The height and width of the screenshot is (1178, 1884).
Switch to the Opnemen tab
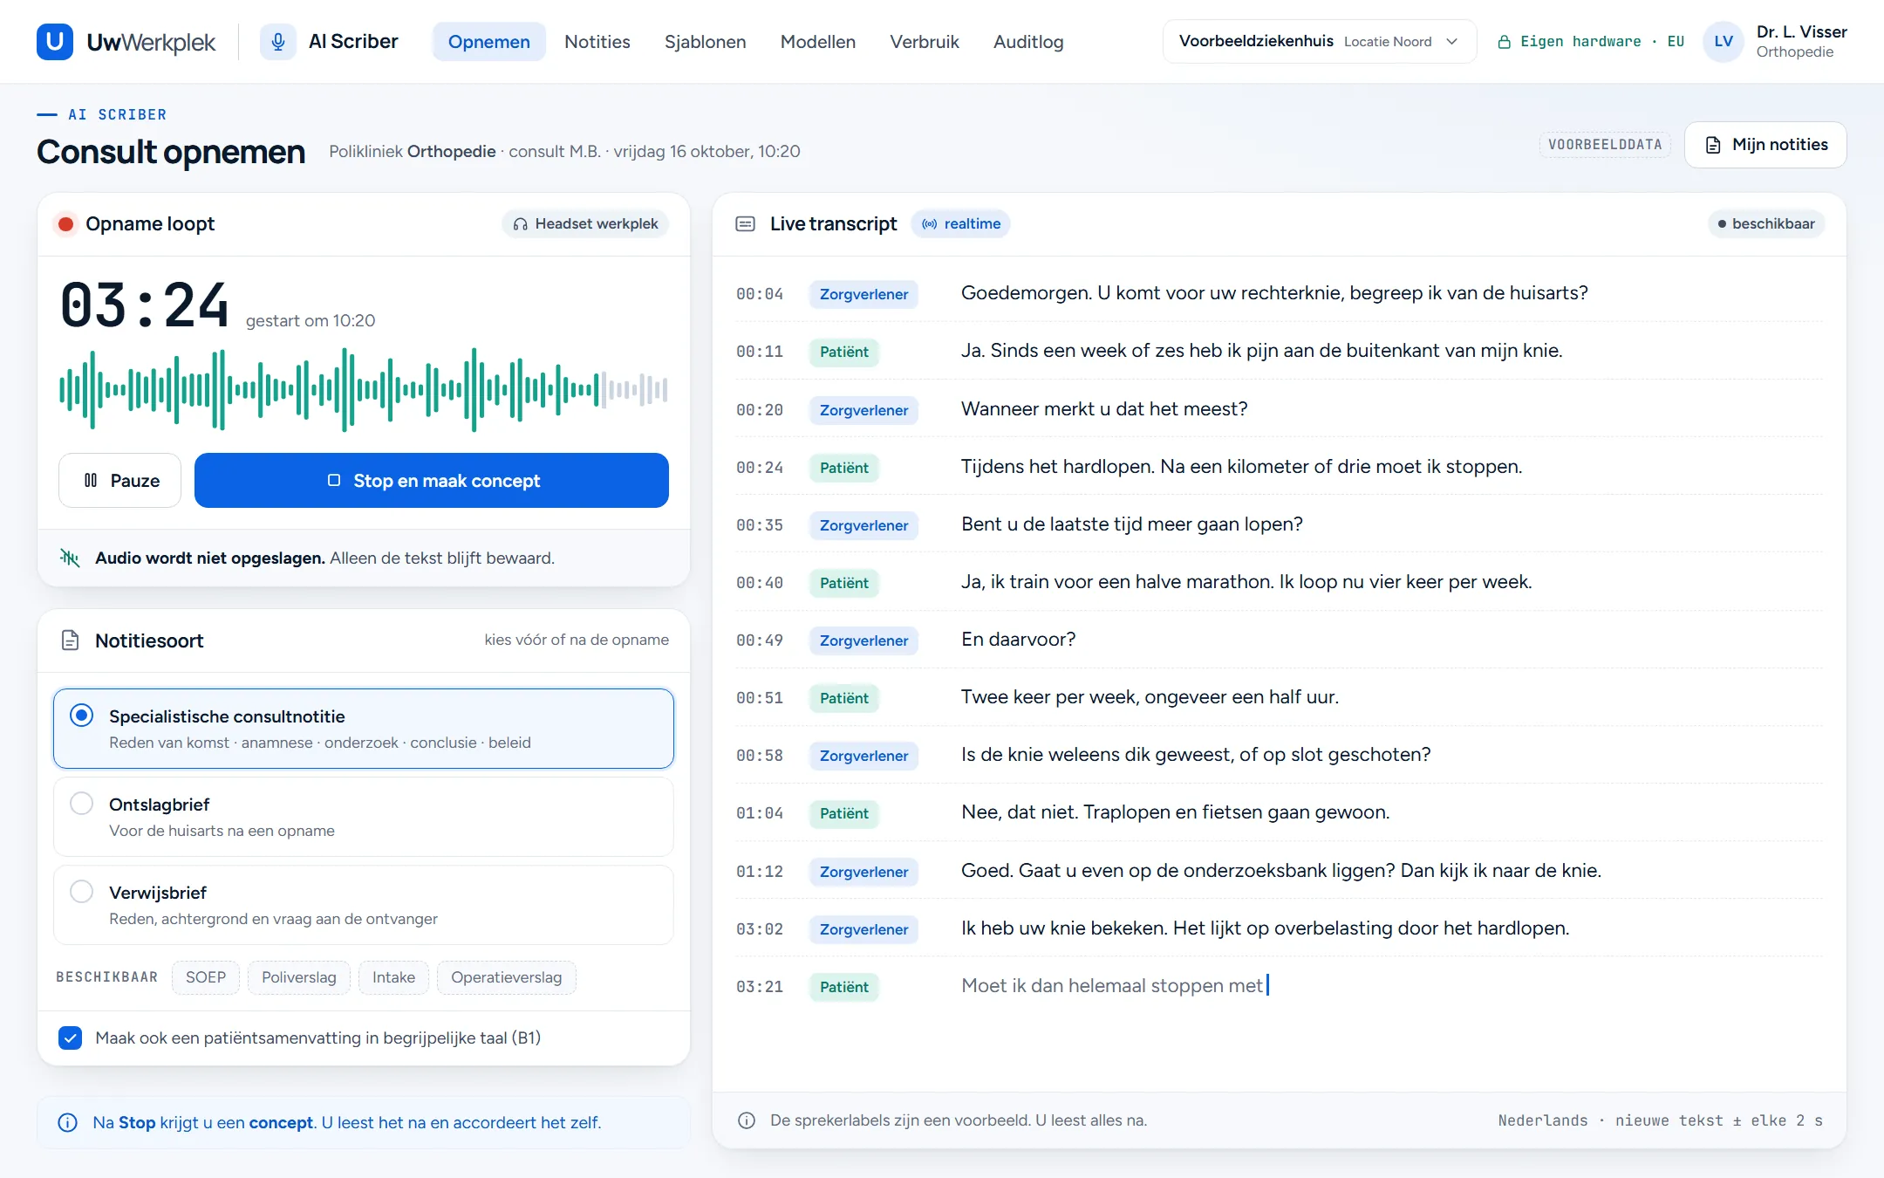coord(488,41)
